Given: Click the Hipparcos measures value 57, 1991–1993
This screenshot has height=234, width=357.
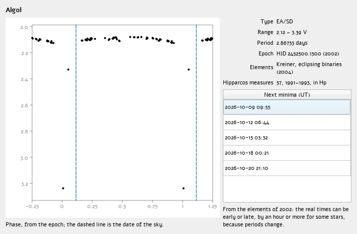Looking at the screenshot, I should (301, 82).
